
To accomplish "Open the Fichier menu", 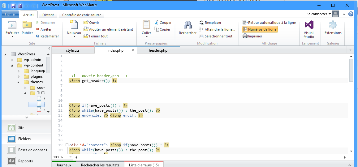I will (10, 14).
